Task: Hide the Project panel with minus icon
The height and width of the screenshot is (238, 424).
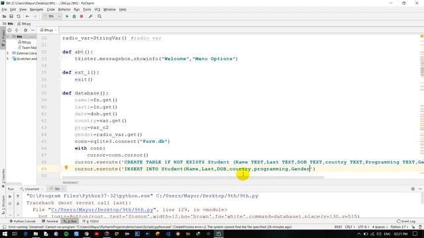Action: (32, 30)
